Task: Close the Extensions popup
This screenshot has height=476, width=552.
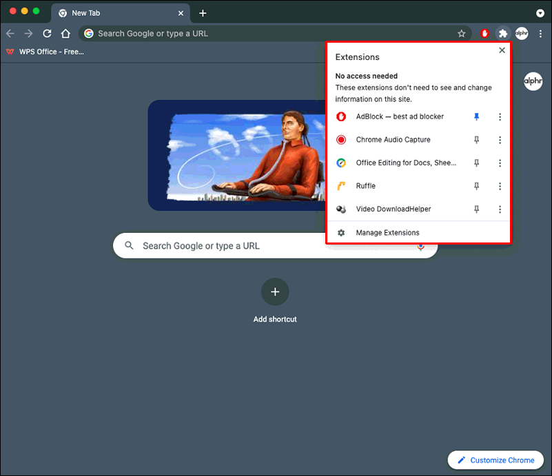Action: pos(502,50)
